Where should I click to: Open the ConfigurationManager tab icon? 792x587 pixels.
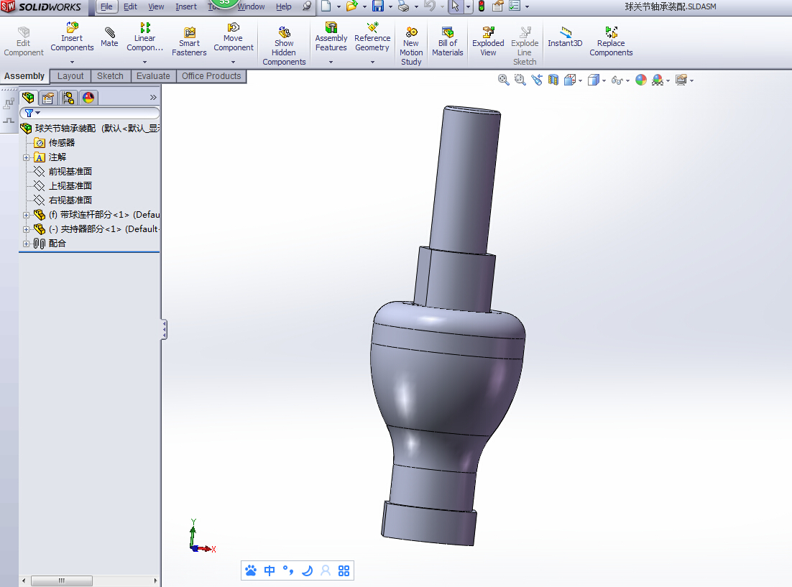(68, 98)
